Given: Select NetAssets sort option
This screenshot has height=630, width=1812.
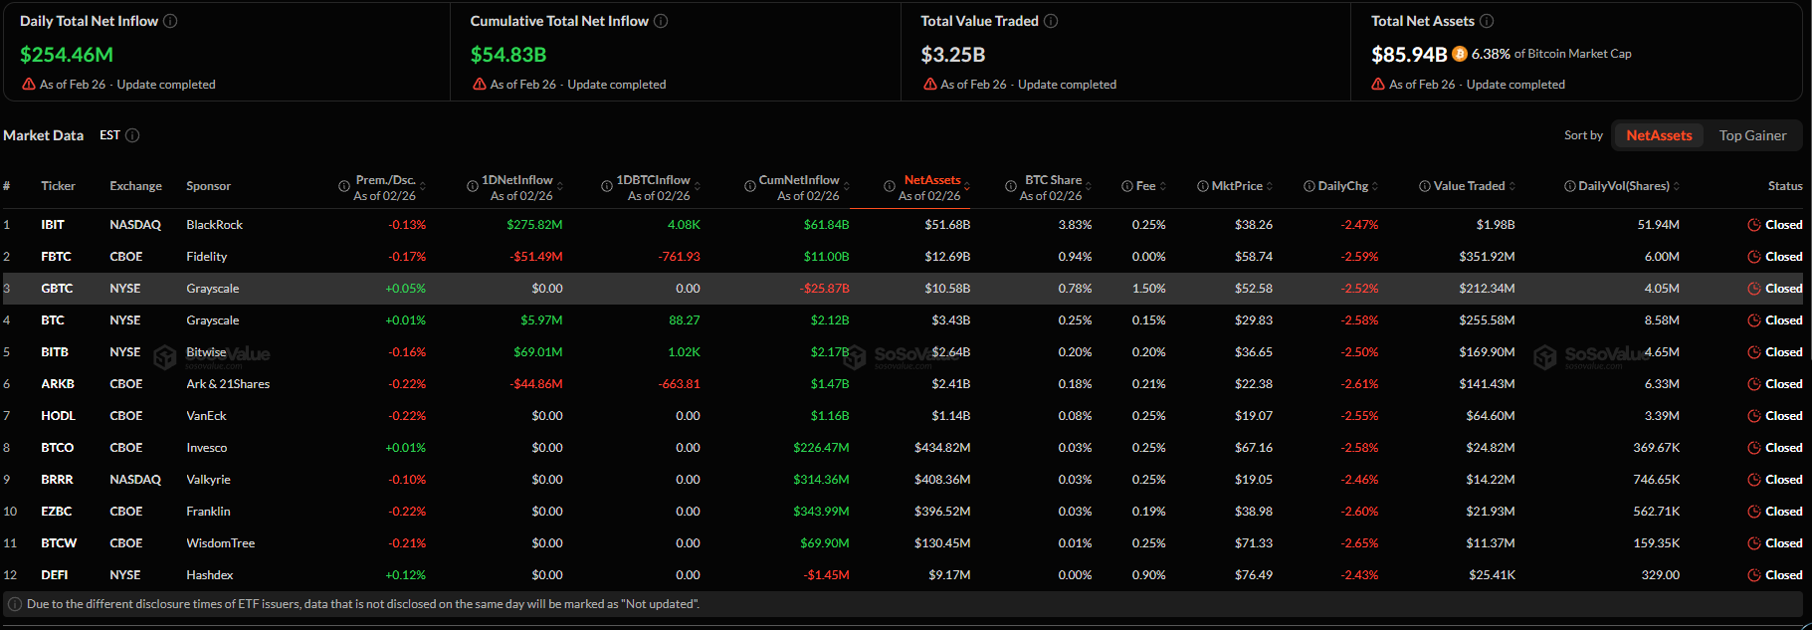Looking at the screenshot, I should tap(1658, 135).
